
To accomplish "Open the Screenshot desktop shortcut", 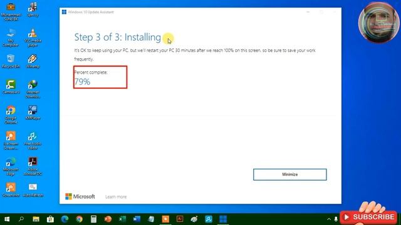I will coord(11,190).
